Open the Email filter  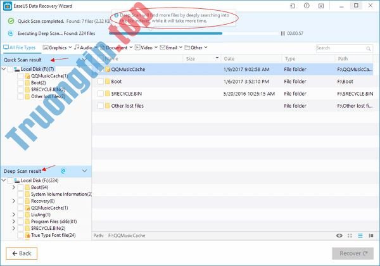(171, 47)
